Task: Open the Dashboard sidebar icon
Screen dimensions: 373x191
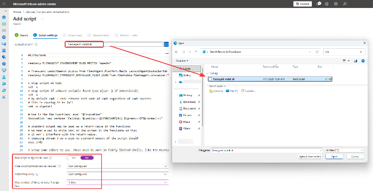Action: [x=4, y=24]
